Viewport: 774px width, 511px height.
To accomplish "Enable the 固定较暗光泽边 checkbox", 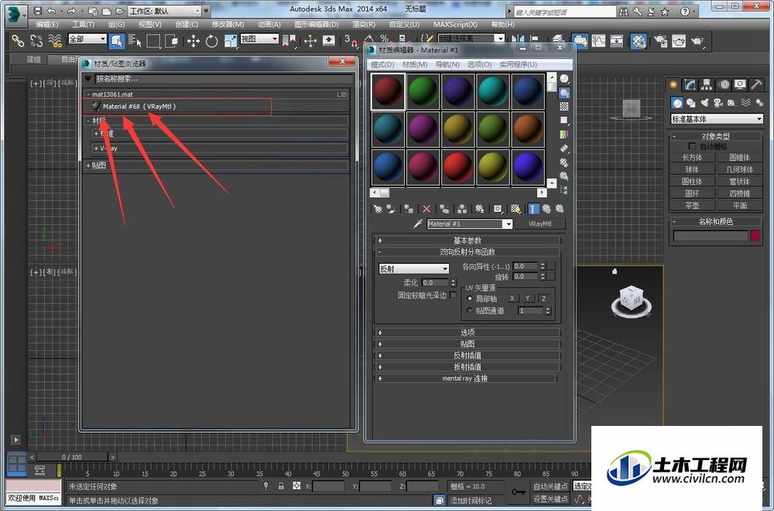I will [453, 295].
